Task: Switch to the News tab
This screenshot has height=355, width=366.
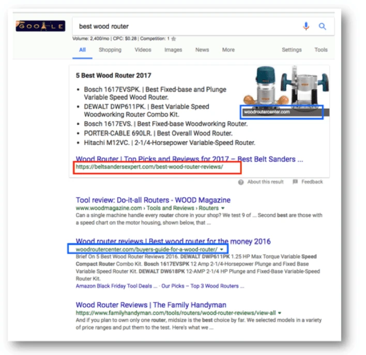Action: click(x=202, y=50)
